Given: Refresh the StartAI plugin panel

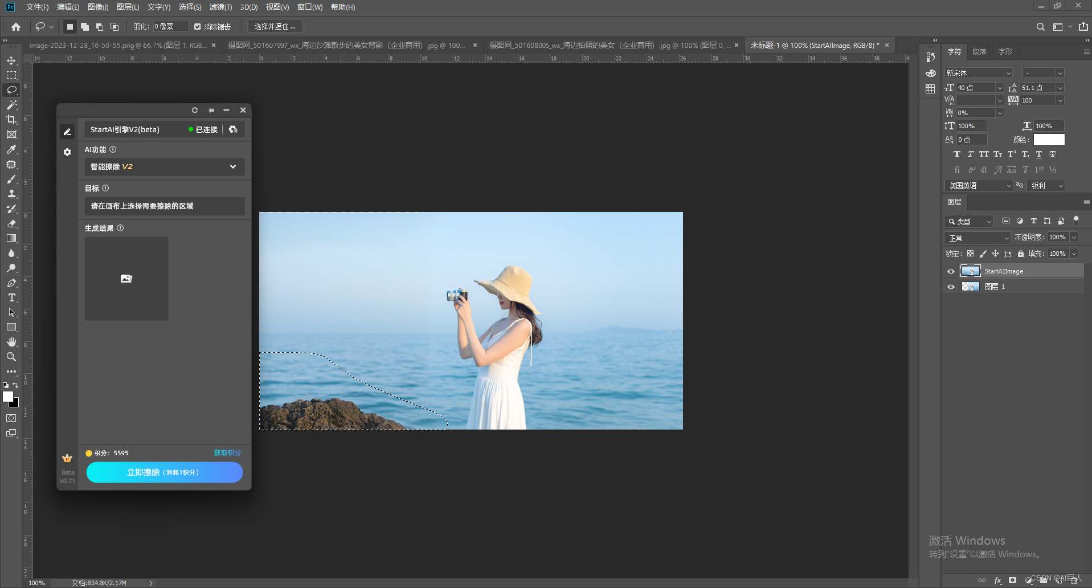Looking at the screenshot, I should pos(195,110).
